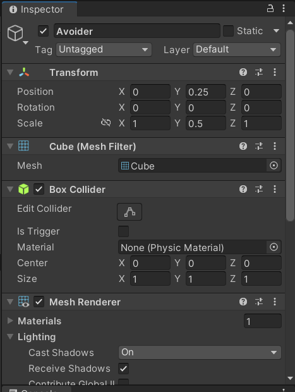Open Mesh object picker circle

(274, 166)
